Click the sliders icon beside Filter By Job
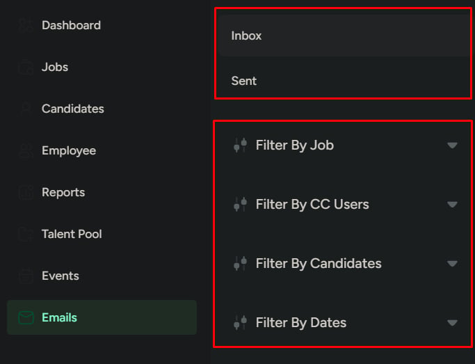475x364 pixels. [240, 145]
